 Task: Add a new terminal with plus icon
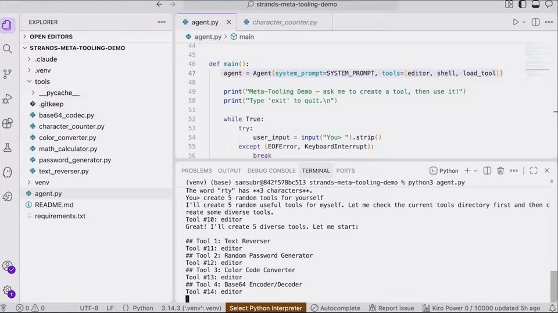point(467,170)
